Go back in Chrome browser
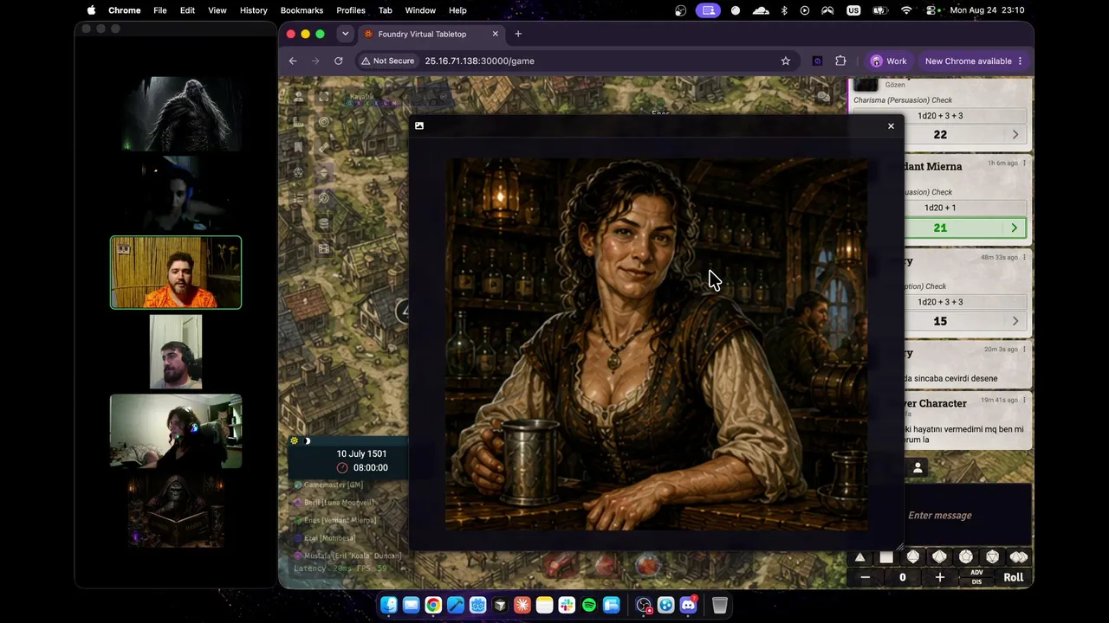 pyautogui.click(x=293, y=61)
